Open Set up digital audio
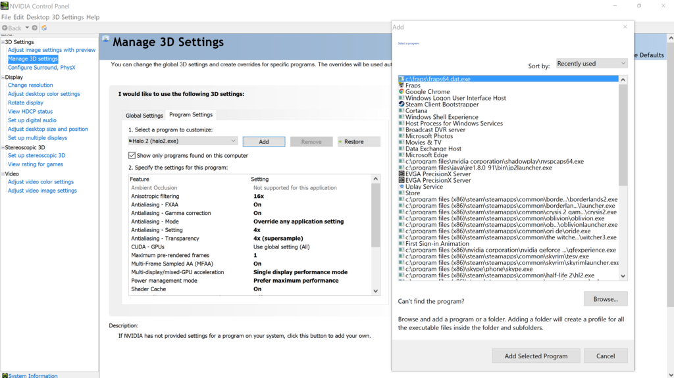This screenshot has width=674, height=378. pyautogui.click(x=32, y=120)
